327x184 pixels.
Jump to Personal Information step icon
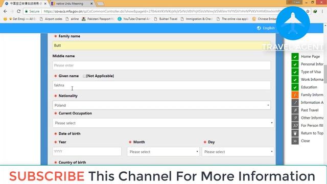(x=295, y=64)
